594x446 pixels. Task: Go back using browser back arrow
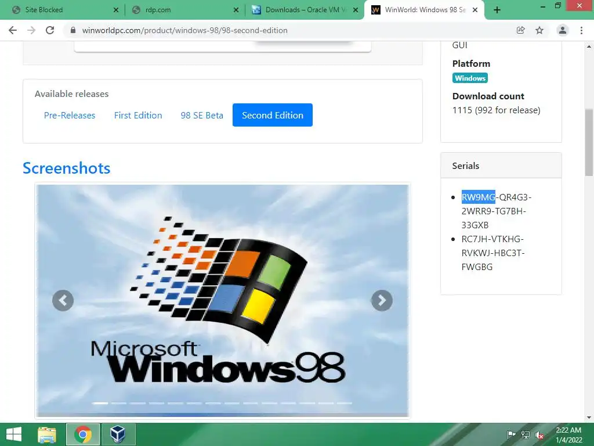coord(13,30)
